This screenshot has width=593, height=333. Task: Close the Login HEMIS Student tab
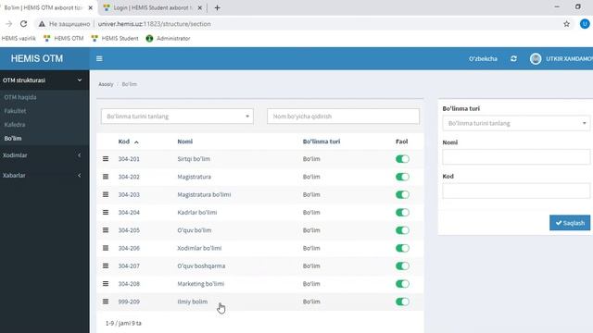(x=200, y=7)
